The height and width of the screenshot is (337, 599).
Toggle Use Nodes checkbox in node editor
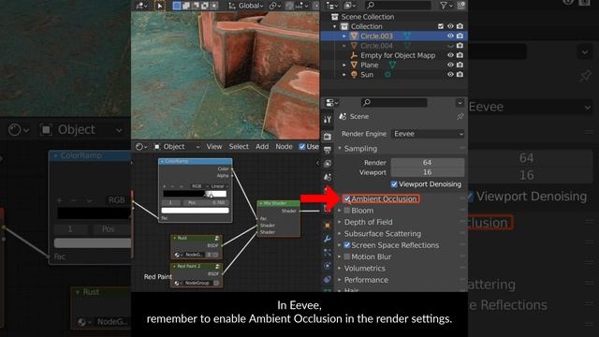click(x=301, y=147)
